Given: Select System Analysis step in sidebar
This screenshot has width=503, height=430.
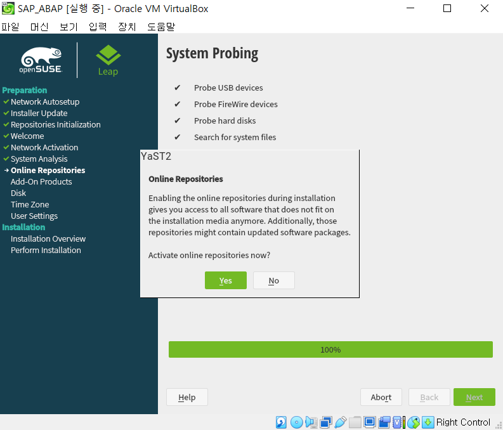Looking at the screenshot, I should [39, 159].
